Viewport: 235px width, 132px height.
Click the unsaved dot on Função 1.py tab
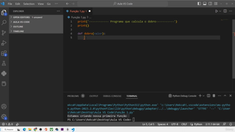pos(90,11)
